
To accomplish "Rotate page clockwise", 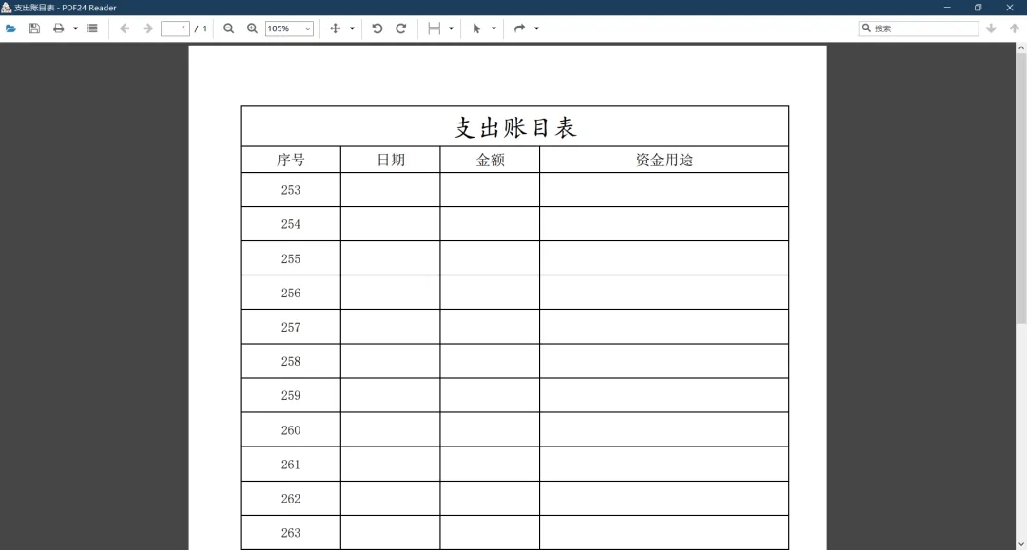I will (401, 28).
